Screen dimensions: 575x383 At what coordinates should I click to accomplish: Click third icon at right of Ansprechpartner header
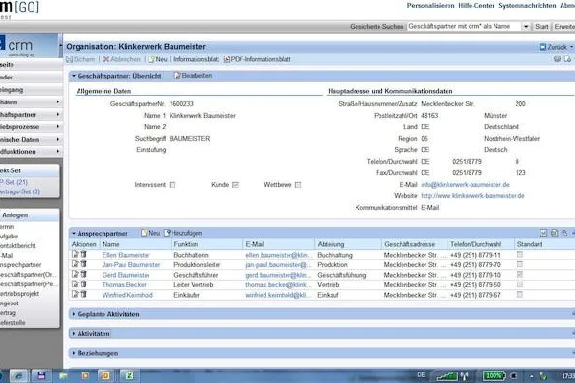(x=564, y=233)
